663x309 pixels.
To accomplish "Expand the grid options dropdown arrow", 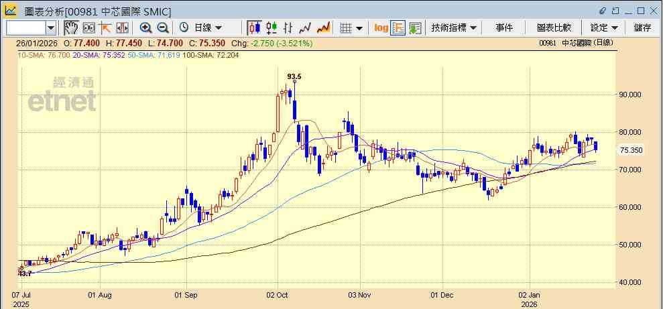I will [x=359, y=28].
